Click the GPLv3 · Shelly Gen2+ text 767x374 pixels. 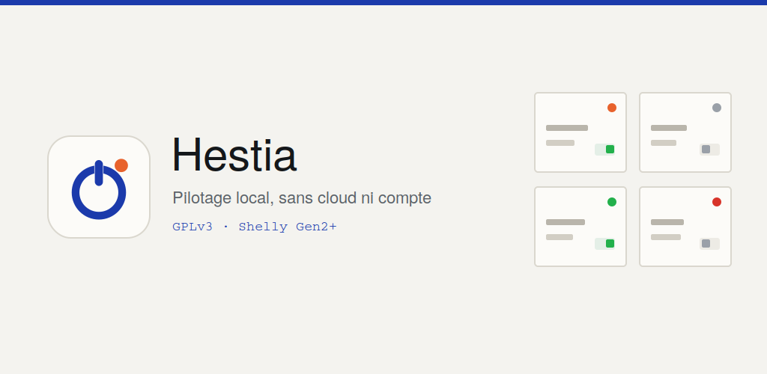(x=255, y=227)
